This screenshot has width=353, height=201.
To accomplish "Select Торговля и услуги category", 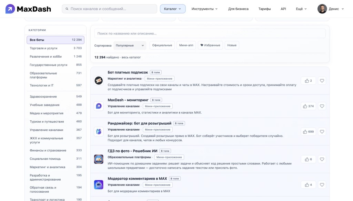I will click(56, 48).
